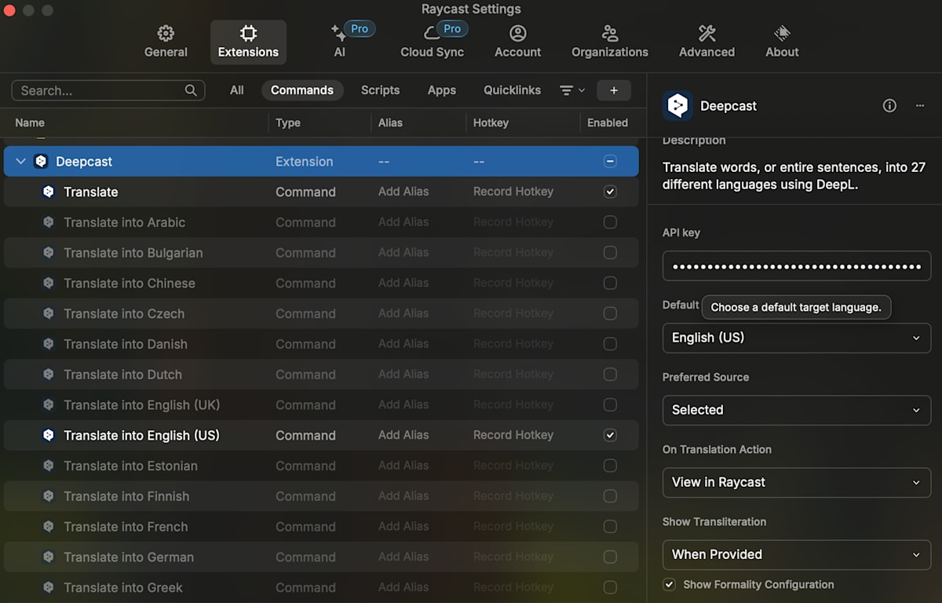Click the Translate into Greek icon
Screen dimensions: 942x603
49,587
